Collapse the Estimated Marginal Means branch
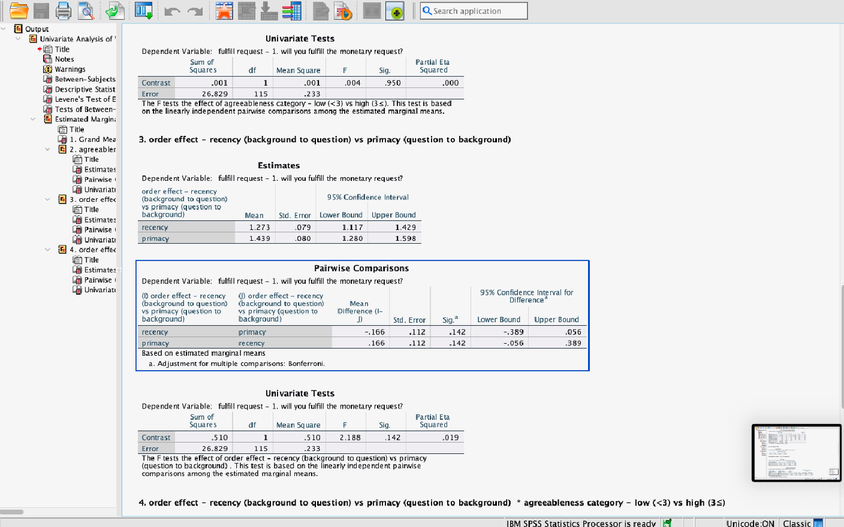Screen dimensions: 844x527 [33, 119]
